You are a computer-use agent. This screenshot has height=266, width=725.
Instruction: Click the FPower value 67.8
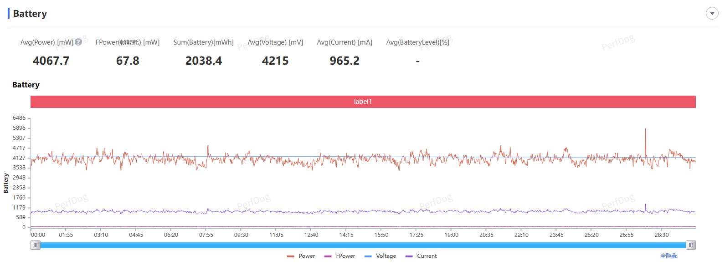tap(128, 61)
